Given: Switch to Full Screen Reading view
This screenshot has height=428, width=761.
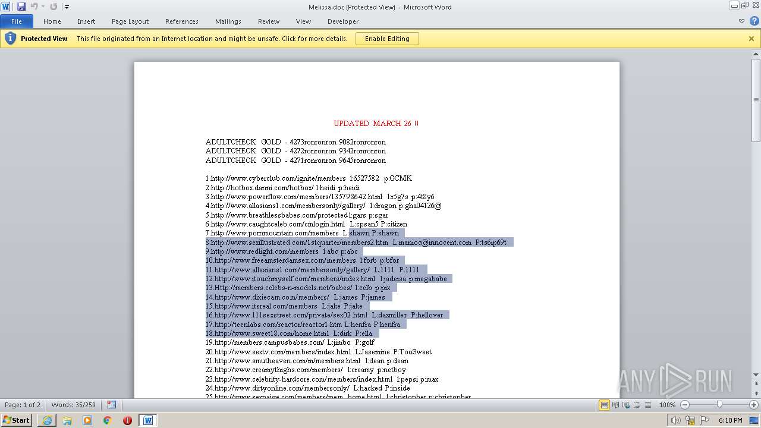Looking at the screenshot, I should point(615,405).
